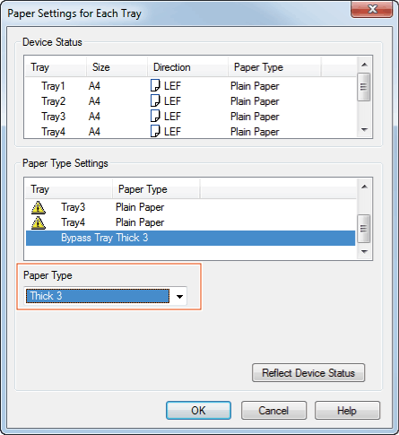Click the LEF page icon in Tray2 row
This screenshot has width=399, height=435.
(155, 101)
